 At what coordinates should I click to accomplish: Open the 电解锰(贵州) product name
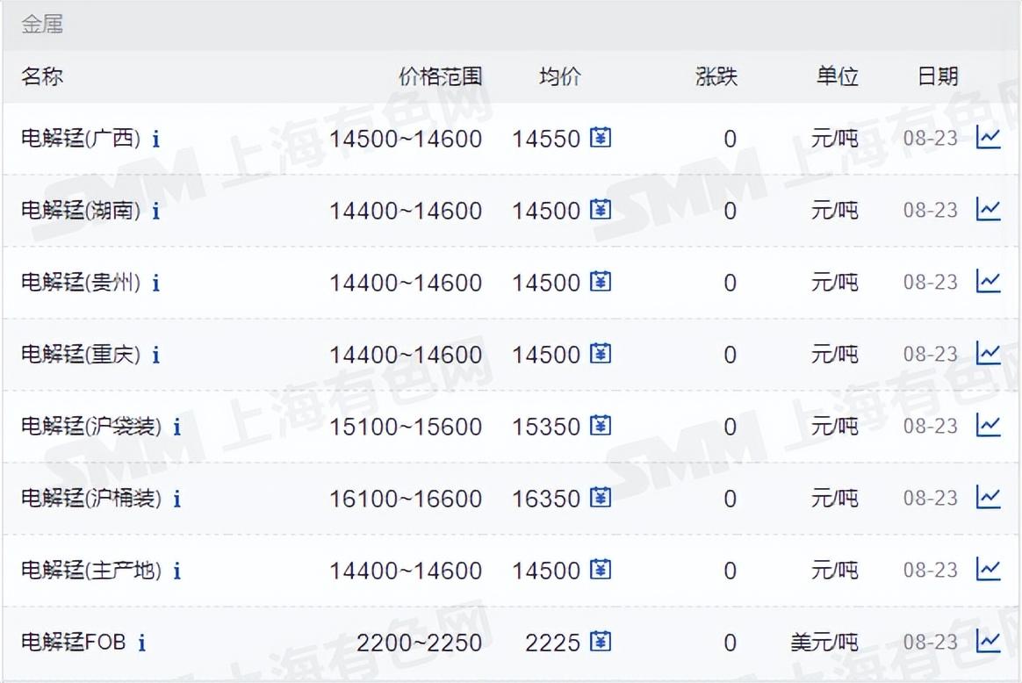click(81, 282)
